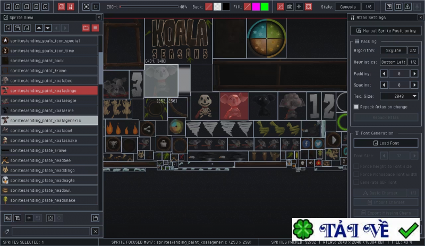Click the open folder icon in the Sprite View toolbar
Screen dimensions: 425x246
point(17,28)
